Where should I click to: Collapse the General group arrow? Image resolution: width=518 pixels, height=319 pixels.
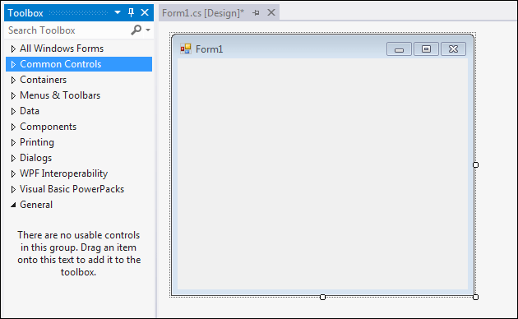13,205
